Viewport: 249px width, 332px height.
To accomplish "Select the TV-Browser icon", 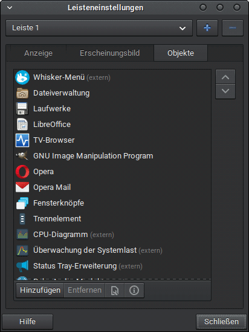I will (22, 140).
